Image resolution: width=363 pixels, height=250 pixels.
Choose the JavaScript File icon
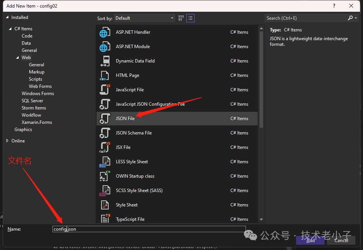105,90
